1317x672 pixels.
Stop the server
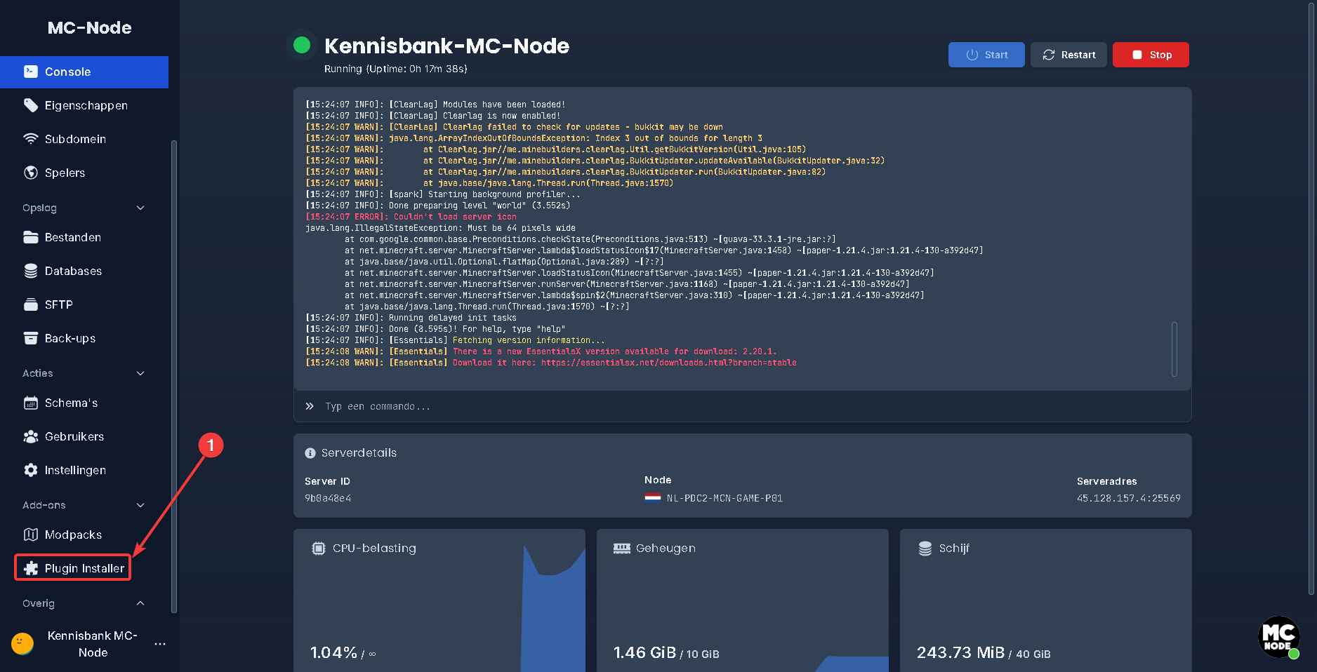tap(1151, 55)
